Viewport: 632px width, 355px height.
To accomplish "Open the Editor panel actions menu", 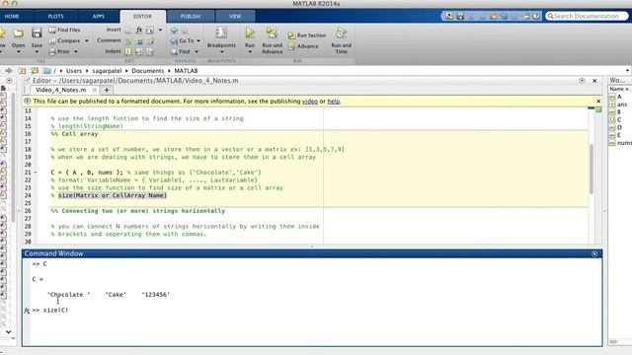I will (x=582, y=81).
